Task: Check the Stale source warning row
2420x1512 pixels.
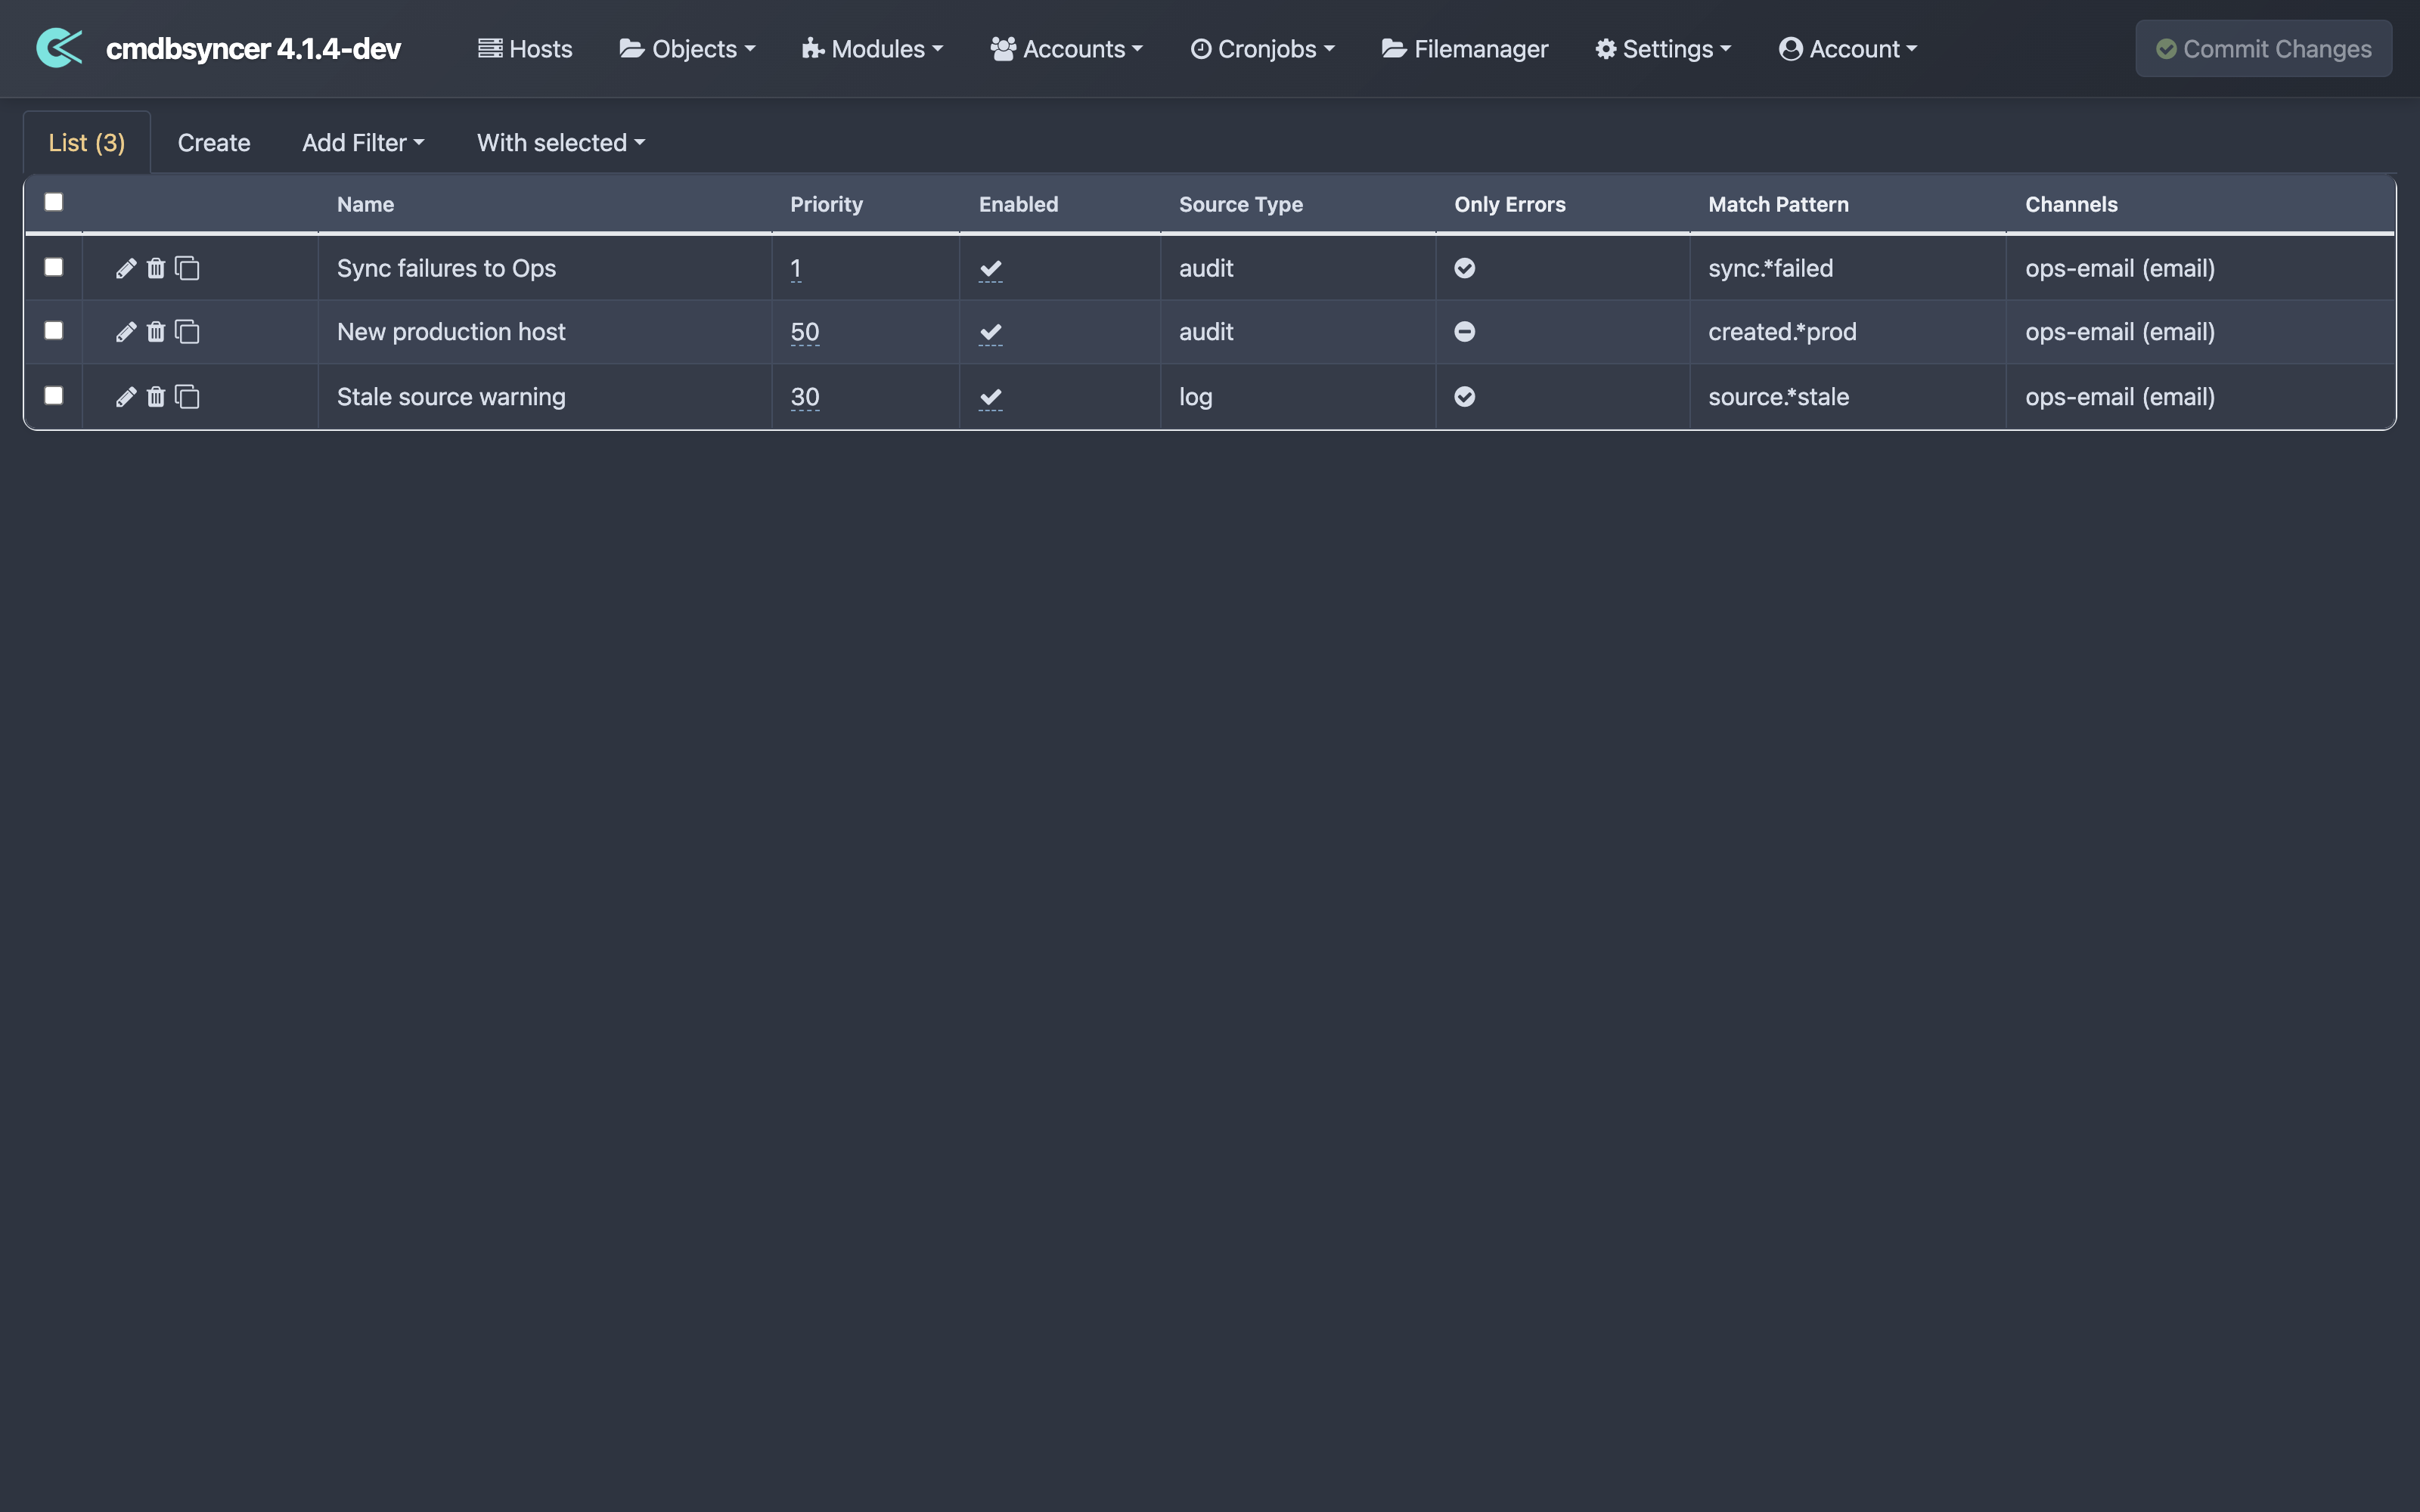Action: [x=54, y=395]
